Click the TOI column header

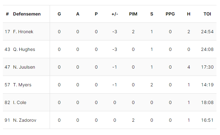[x=207, y=14]
